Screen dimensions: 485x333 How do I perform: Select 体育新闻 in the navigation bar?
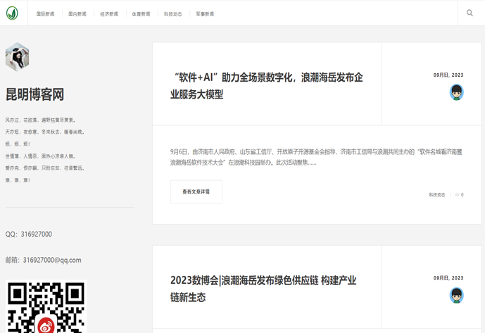coord(141,14)
